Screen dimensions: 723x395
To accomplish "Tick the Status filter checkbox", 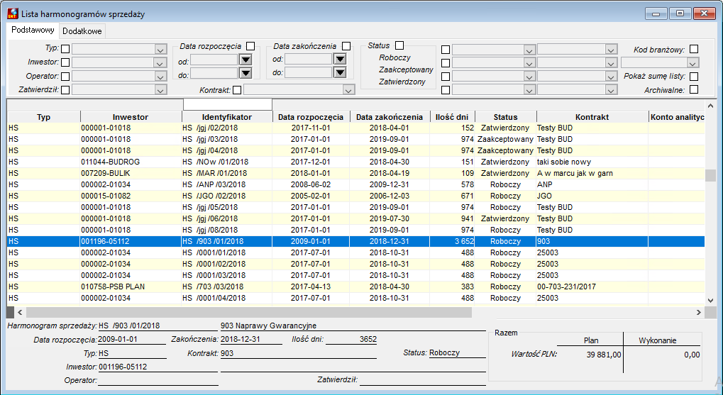I will click(399, 45).
